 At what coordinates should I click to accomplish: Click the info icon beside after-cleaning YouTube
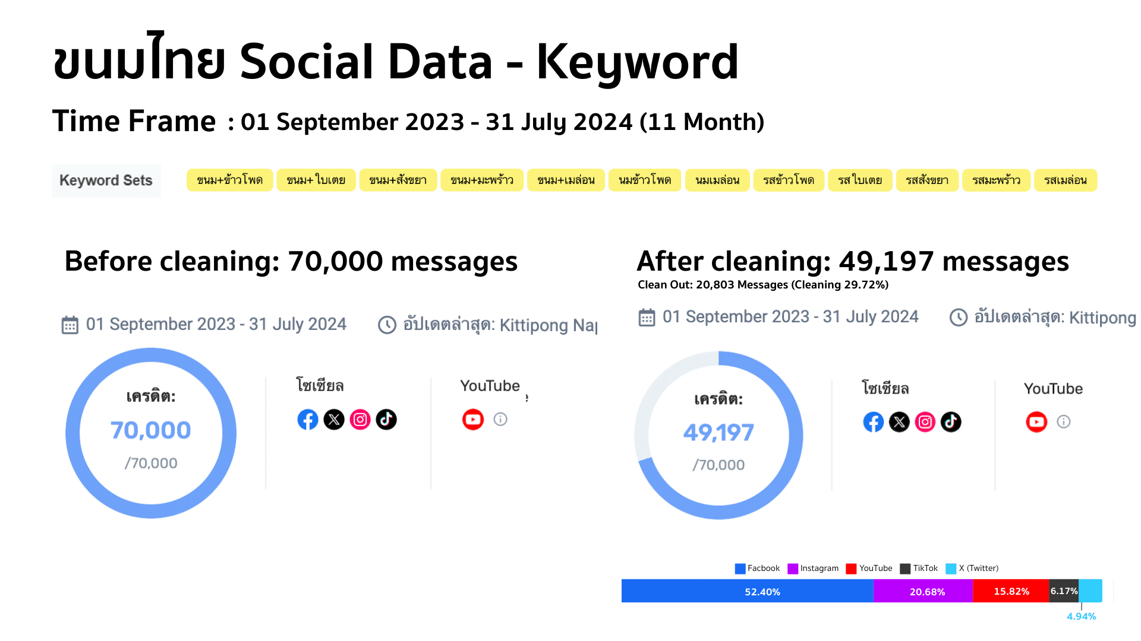1064,422
